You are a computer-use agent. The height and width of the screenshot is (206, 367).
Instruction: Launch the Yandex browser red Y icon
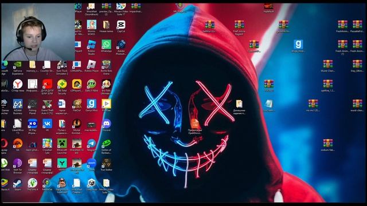click(x=18, y=84)
